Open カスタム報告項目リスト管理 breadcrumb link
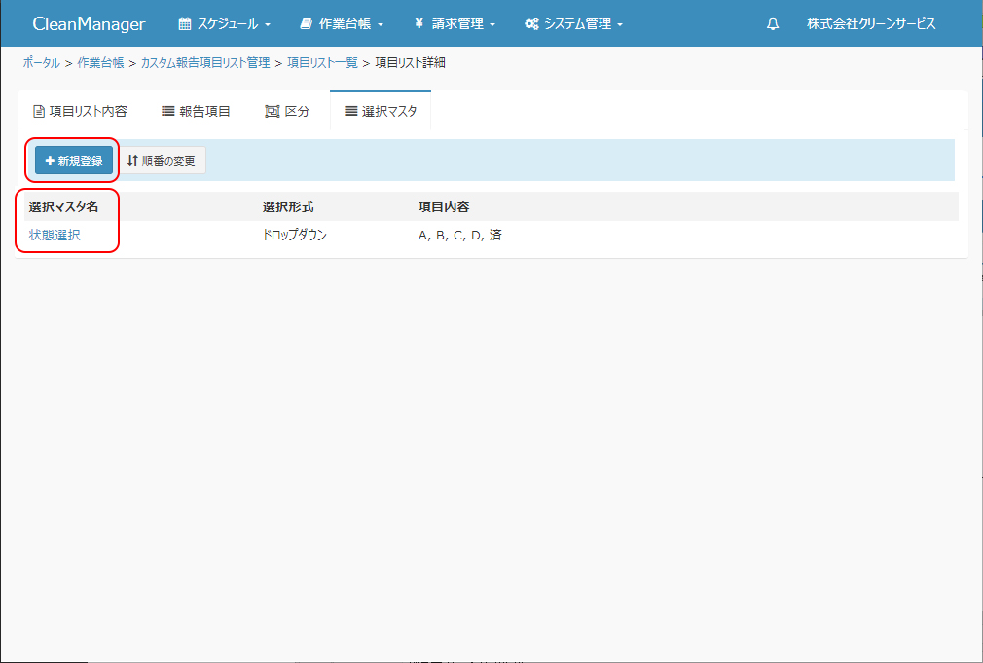983x663 pixels. (205, 63)
